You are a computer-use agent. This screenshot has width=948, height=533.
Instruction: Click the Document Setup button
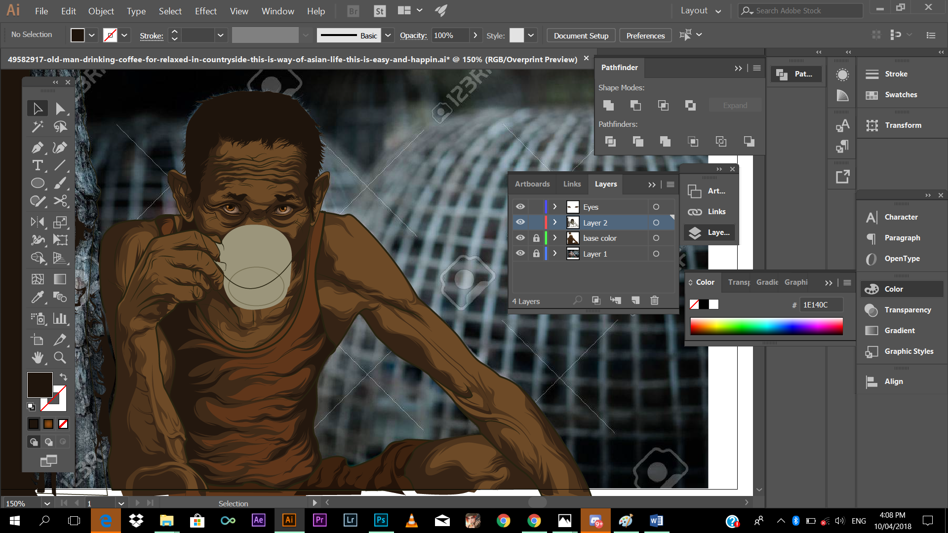pos(581,36)
